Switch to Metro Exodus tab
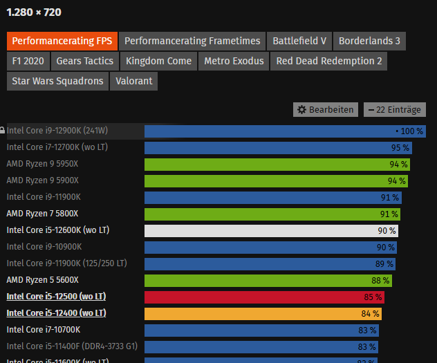The image size is (437, 363). point(234,61)
